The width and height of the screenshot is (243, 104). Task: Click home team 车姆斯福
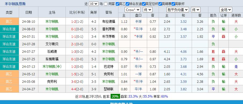pos(52,59)
